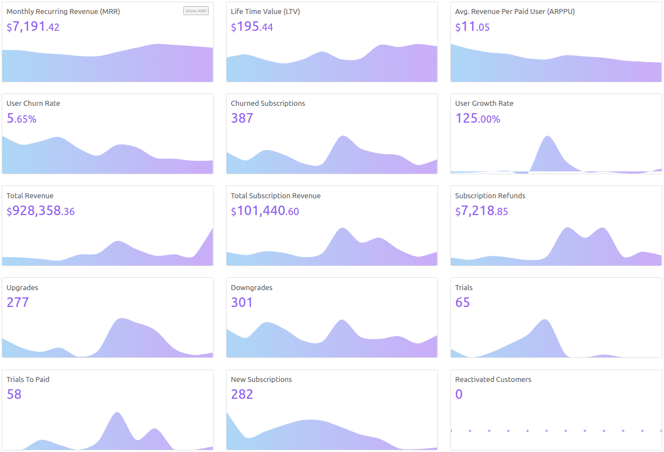Select the 5.65% churn rate value

coord(22,118)
